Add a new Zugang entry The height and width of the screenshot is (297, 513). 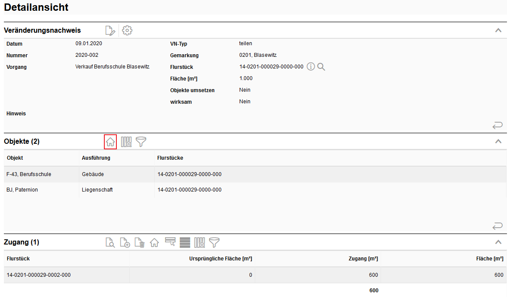click(125, 242)
